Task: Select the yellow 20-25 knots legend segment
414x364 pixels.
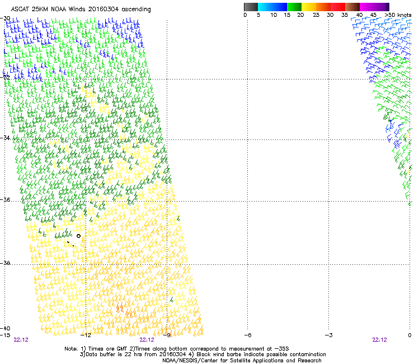Action: coord(309,7)
